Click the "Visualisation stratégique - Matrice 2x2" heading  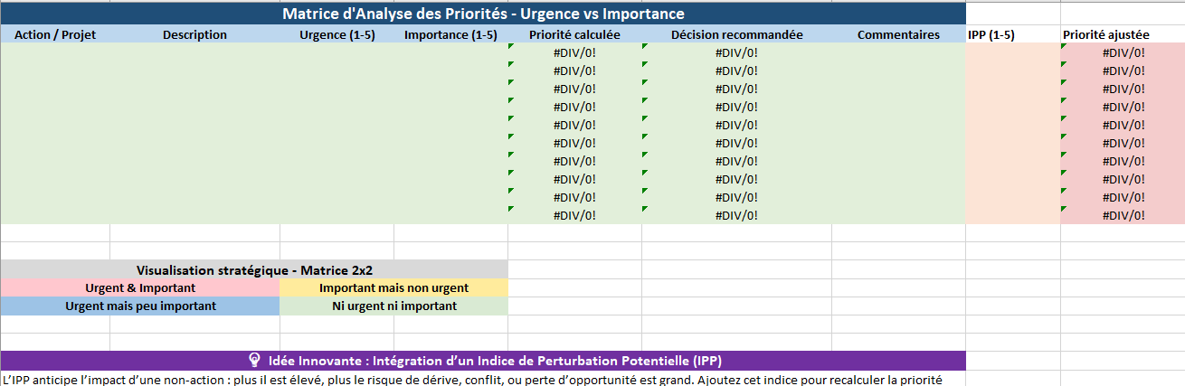[x=254, y=270]
